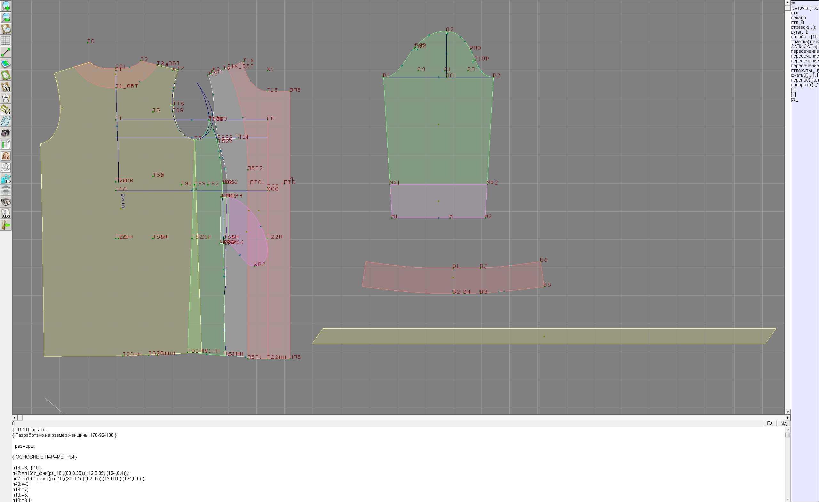Click the ALG algorithm icon
This screenshot has height=502, width=819.
pos(6,214)
